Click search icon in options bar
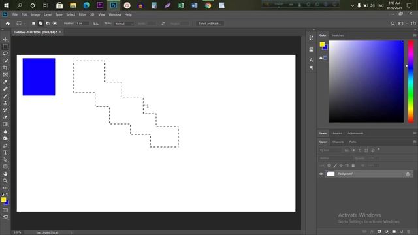This screenshot has height=235, width=418. point(393,23)
